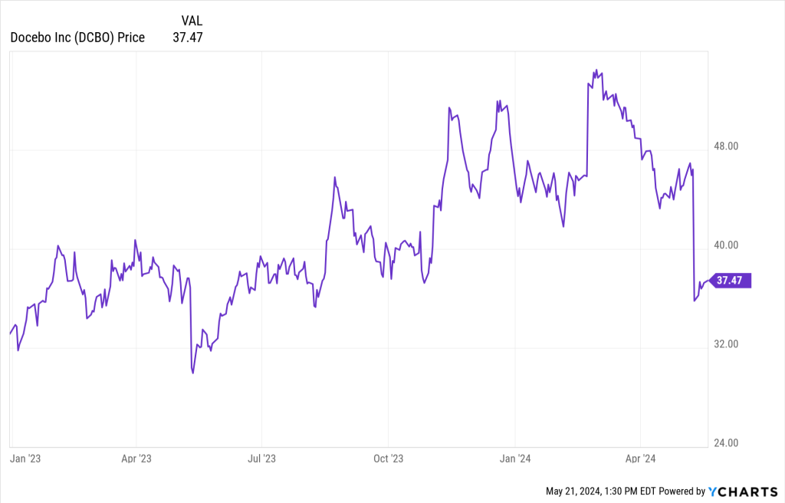
Task: Select the Docebo Inc (DCBO) Price legend label
Action: click(77, 37)
